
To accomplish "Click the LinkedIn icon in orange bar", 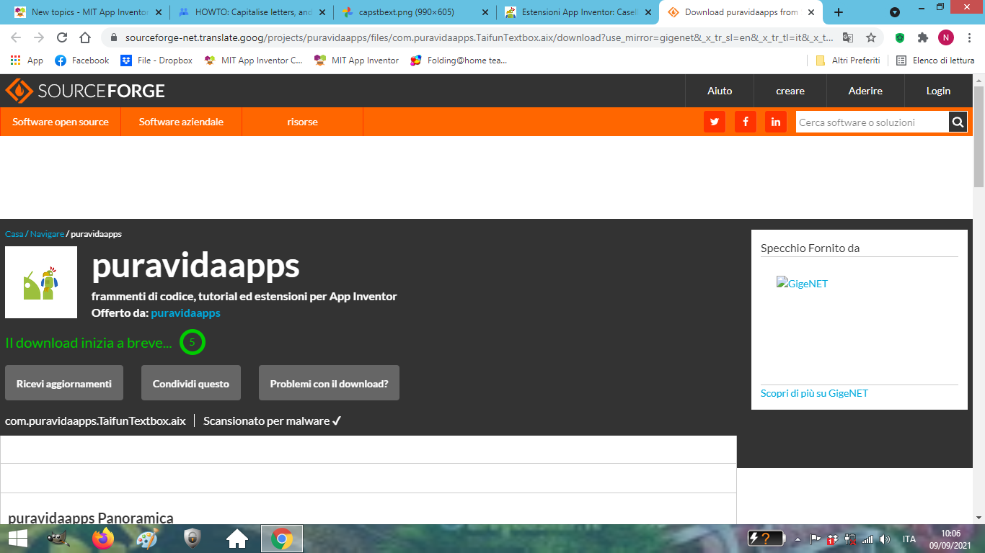I will 775,122.
